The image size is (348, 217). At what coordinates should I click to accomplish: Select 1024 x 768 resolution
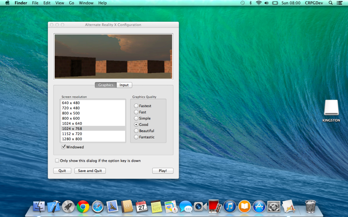(93, 129)
